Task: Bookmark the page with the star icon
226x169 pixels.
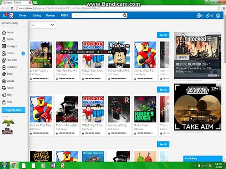Action: (219, 8)
